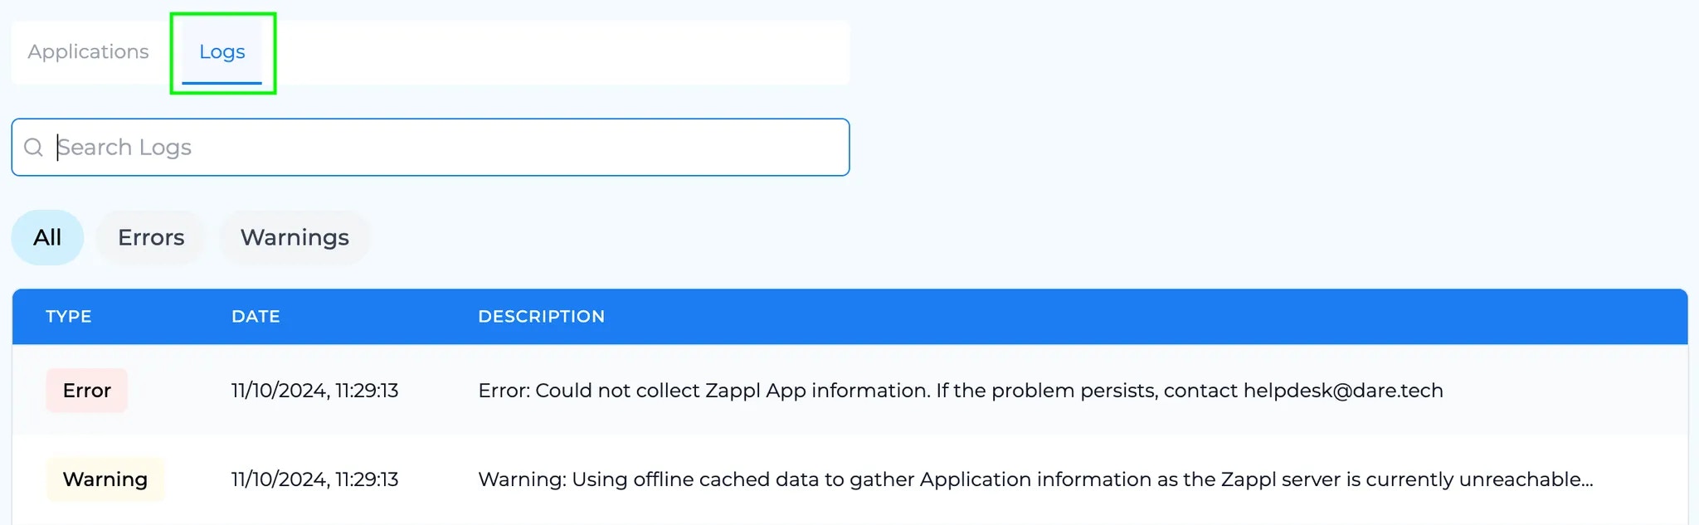Click the red Error type badge
1699x525 pixels.
87,391
